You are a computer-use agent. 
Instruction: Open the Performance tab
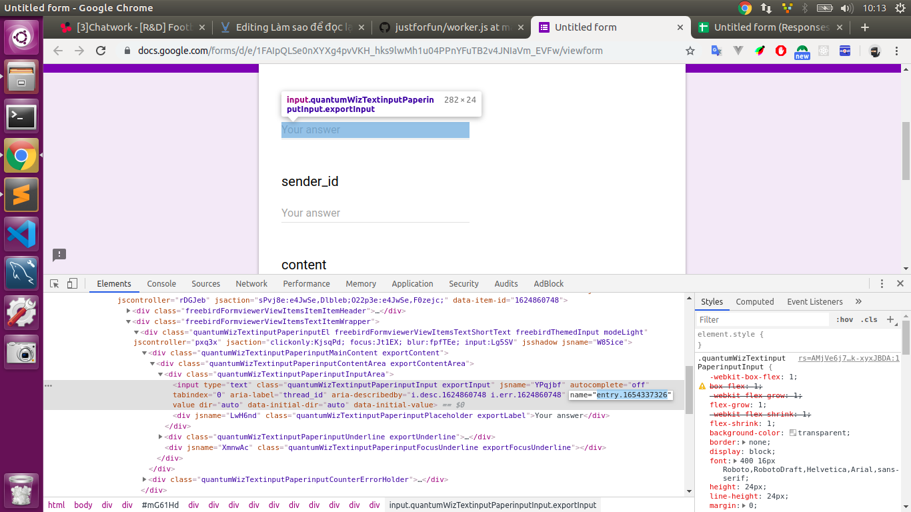coord(306,283)
